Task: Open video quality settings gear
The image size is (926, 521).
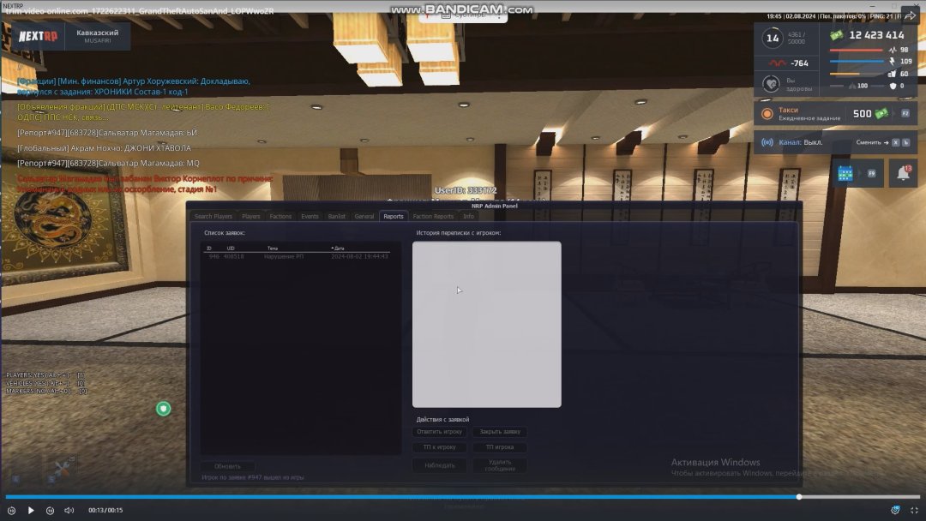Action: coord(895,511)
